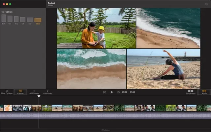Viewport: 211px width, 132px height.
Task: Toggle the Audio timeline view
Action: point(204,92)
